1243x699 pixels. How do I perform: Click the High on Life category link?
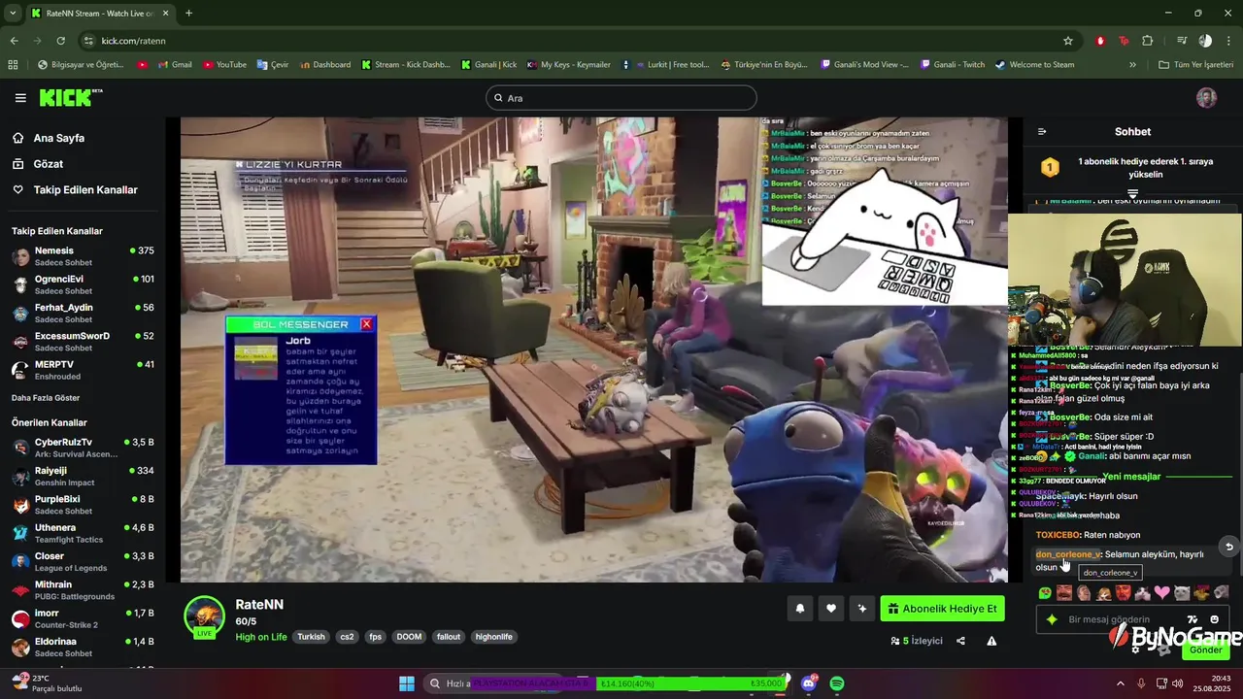261,637
